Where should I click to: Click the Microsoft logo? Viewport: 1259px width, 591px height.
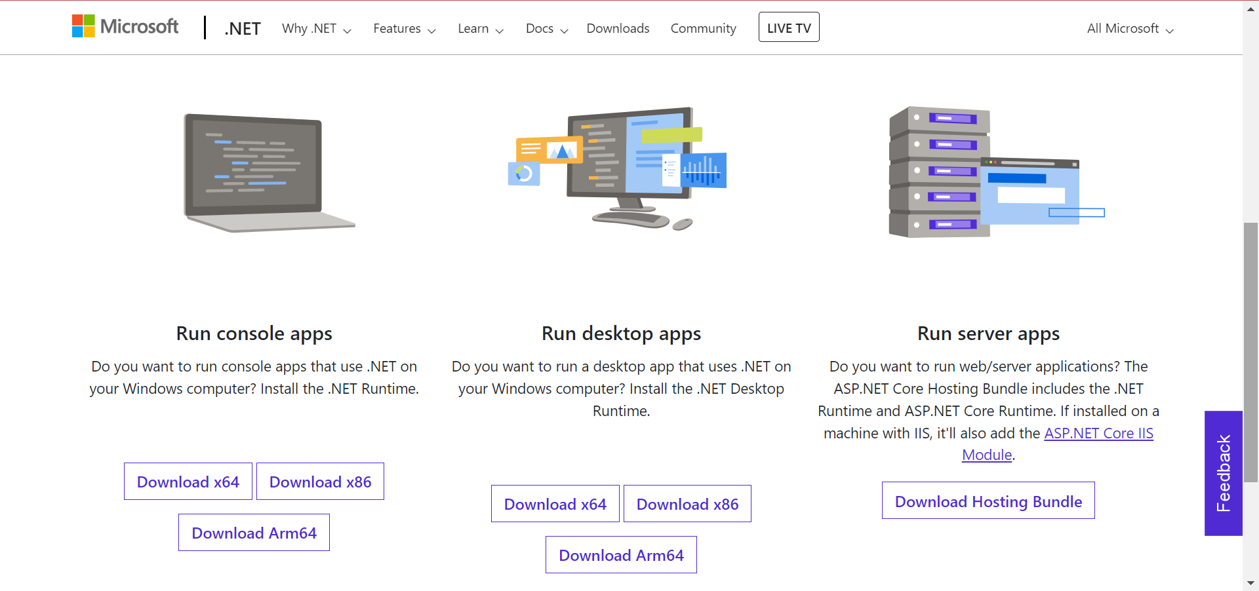click(125, 26)
